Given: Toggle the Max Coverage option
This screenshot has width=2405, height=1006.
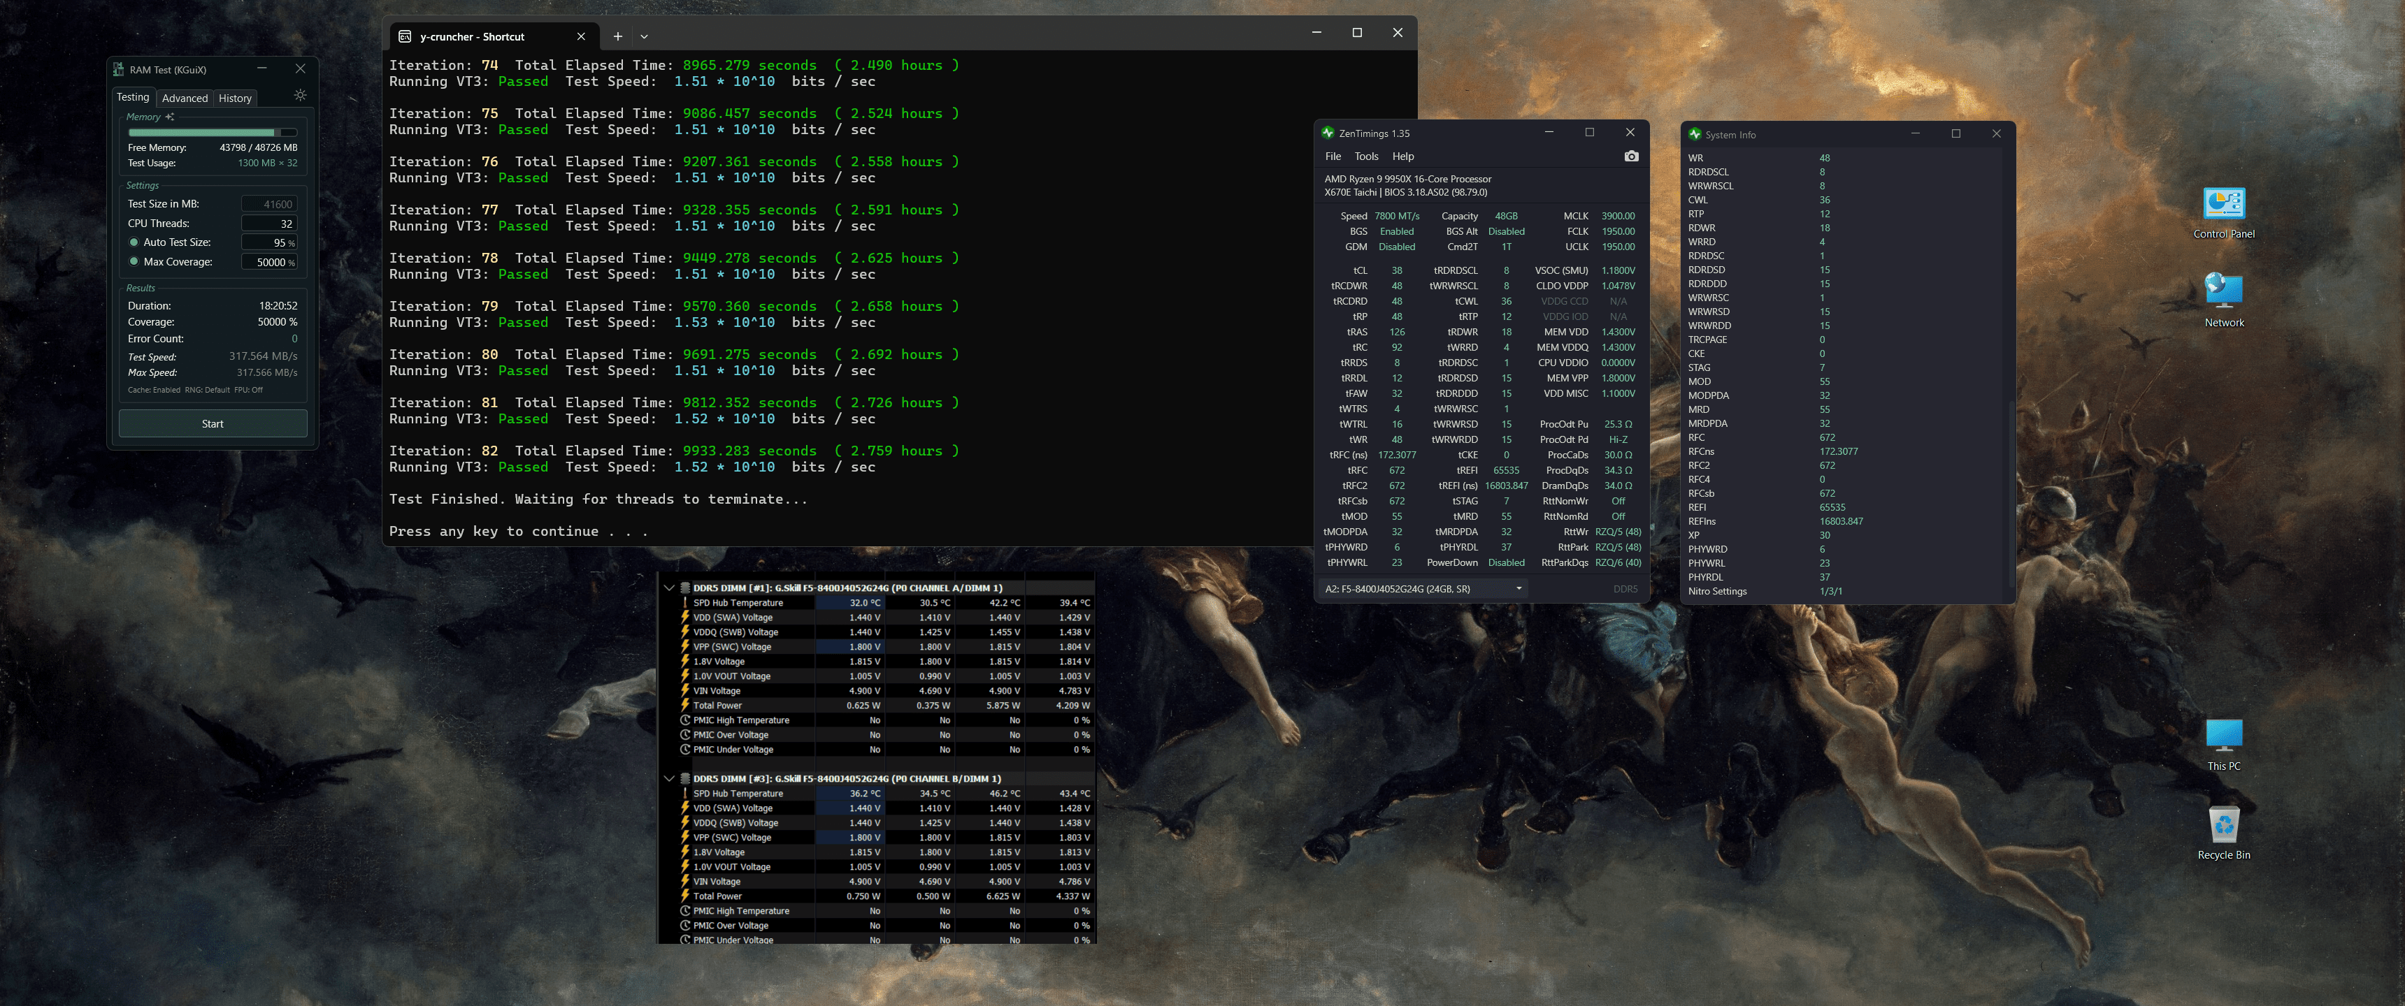Looking at the screenshot, I should coord(134,262).
